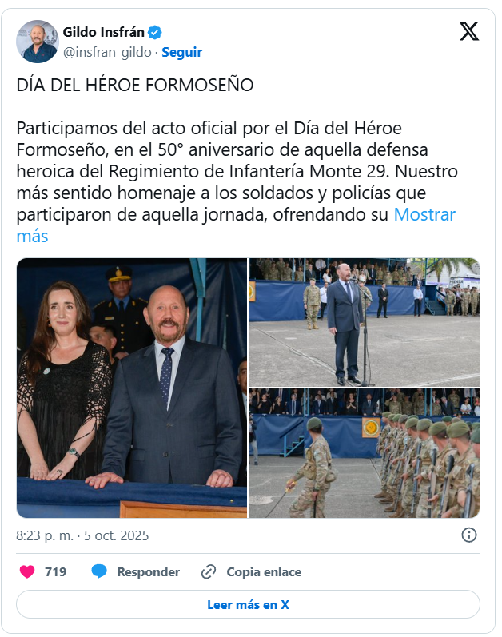Open Gildo Insfrán's profile avatar
Screen dimensions: 502x637
[38, 42]
